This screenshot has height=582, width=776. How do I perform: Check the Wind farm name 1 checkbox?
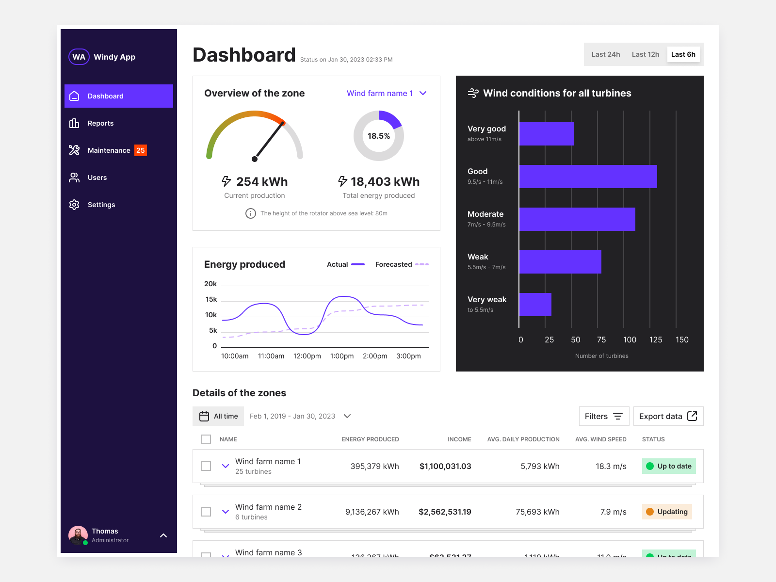tap(206, 466)
